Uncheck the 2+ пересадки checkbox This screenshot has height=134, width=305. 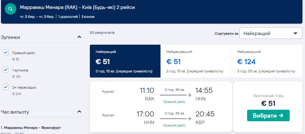[x=6, y=87]
